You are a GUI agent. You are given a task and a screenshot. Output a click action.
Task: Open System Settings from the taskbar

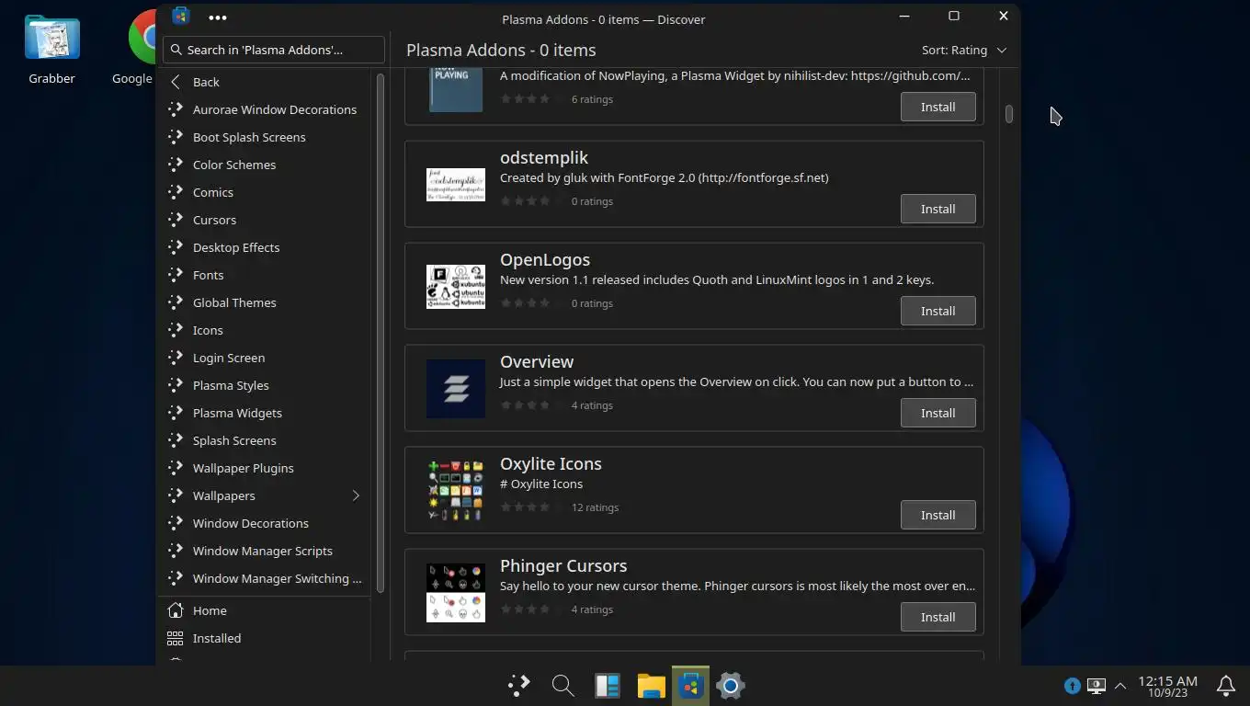(731, 685)
